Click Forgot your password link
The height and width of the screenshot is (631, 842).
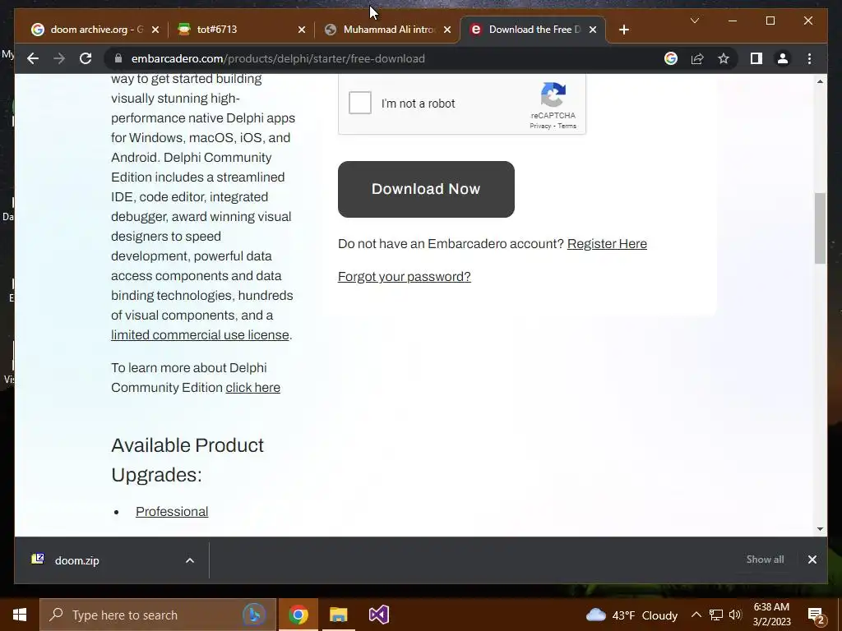point(404,276)
